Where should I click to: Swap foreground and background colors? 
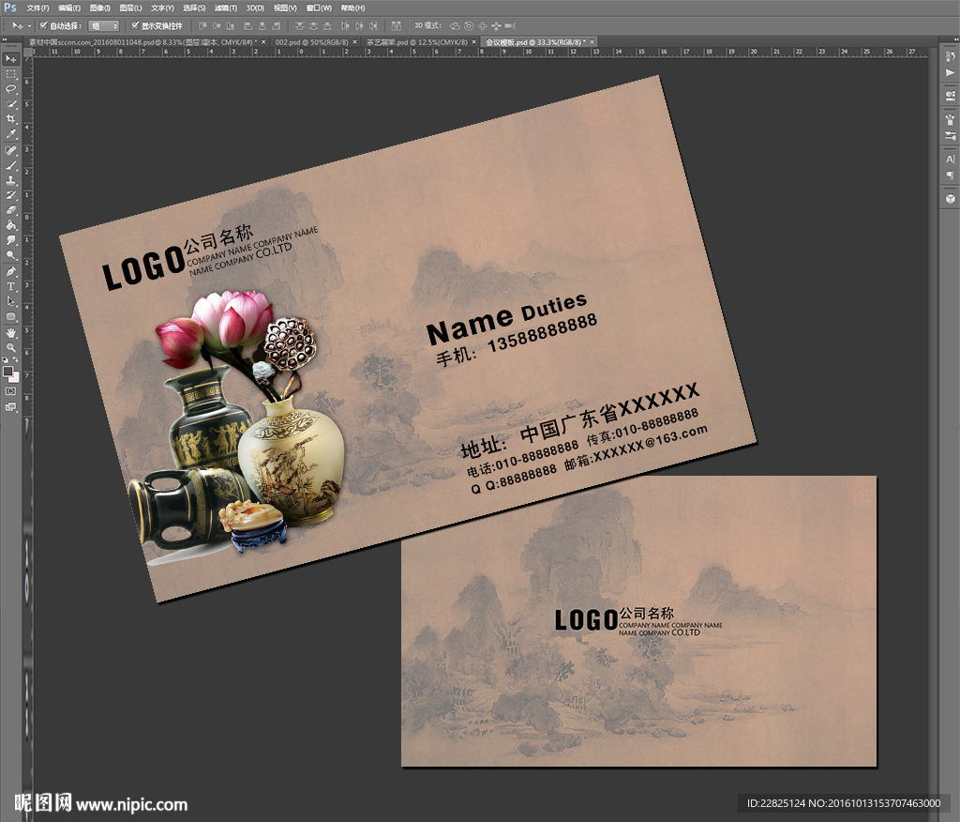click(x=15, y=359)
